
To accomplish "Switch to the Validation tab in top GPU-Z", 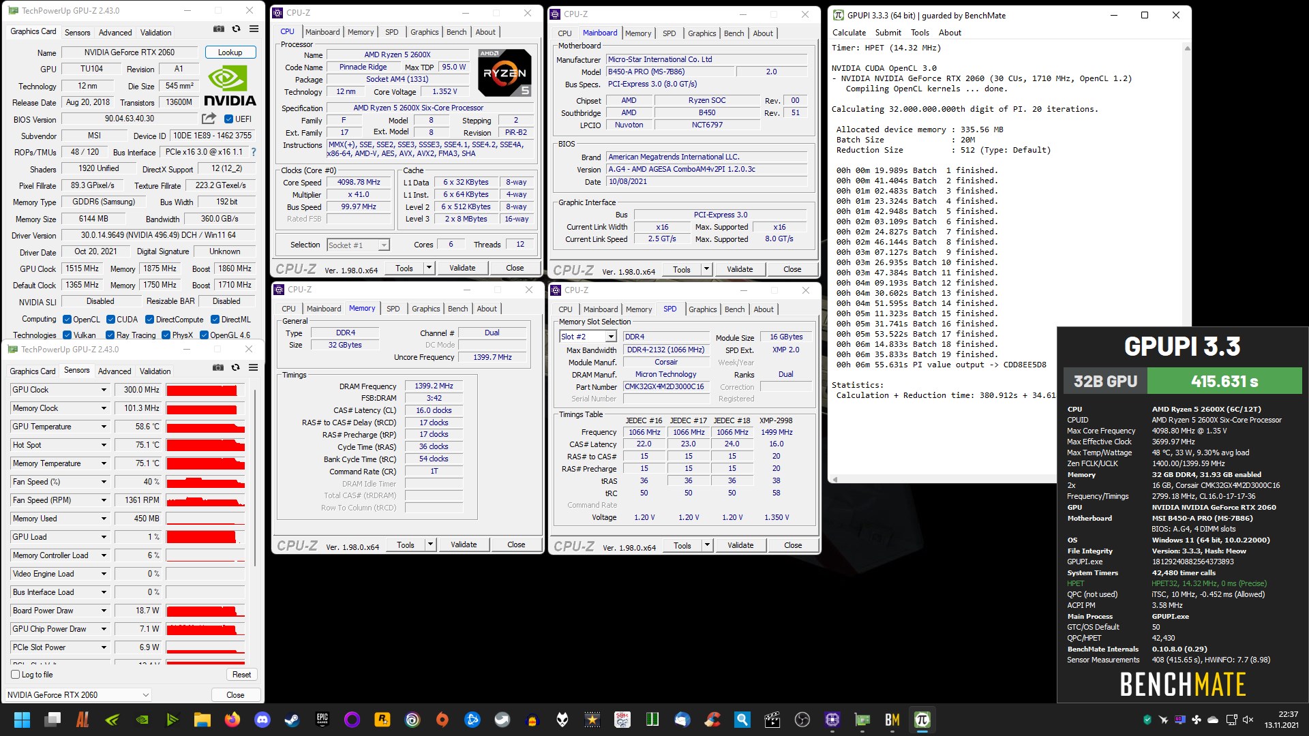I will 155,32.
